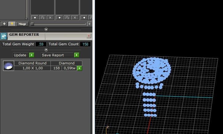Screen dimensions: 223x134
Task: Click the Diamond Round cell
Action: tap(32, 63)
